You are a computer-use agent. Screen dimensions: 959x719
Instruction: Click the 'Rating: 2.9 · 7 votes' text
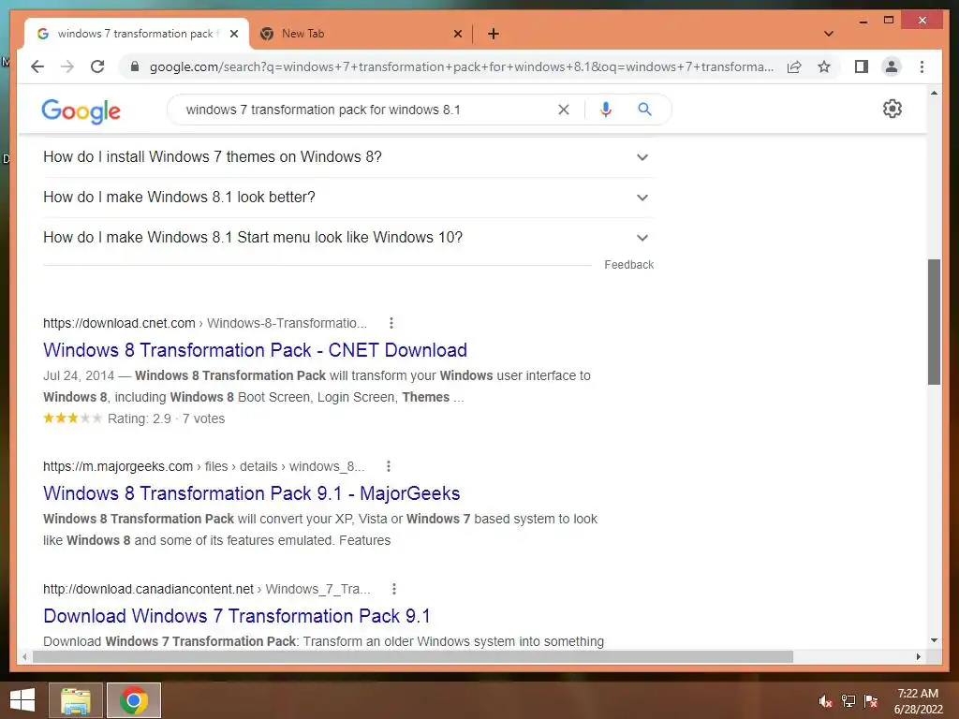pyautogui.click(x=167, y=418)
